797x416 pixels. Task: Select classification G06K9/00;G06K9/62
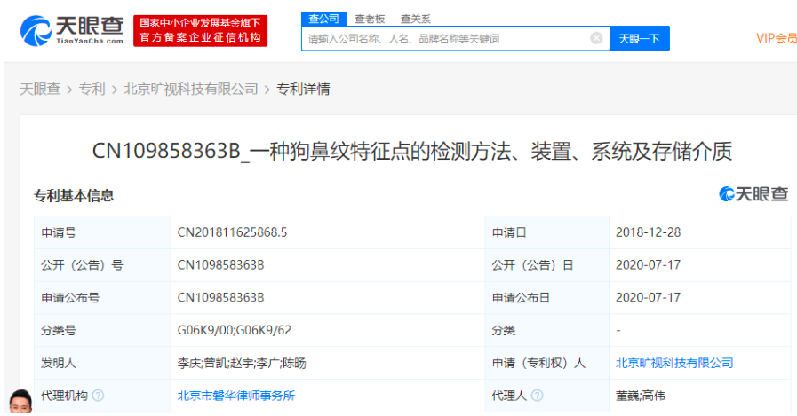tap(235, 330)
